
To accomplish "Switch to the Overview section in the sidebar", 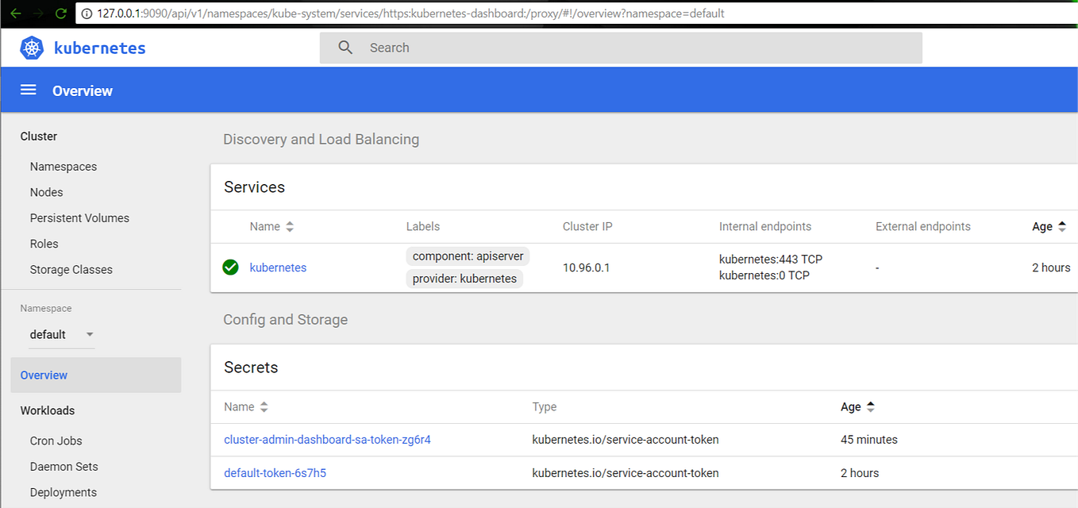I will tap(44, 375).
